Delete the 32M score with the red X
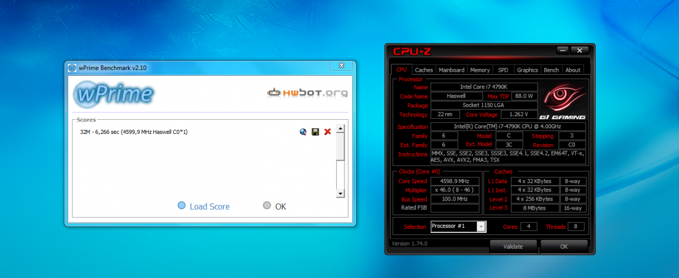679x278 pixels. [x=328, y=132]
